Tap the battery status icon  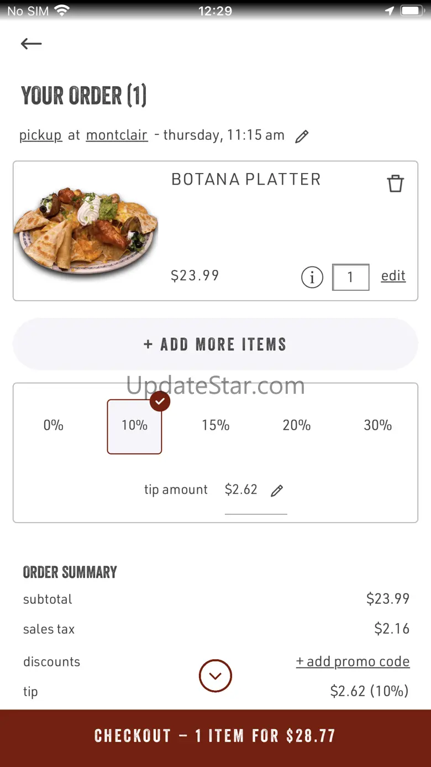pos(412,11)
